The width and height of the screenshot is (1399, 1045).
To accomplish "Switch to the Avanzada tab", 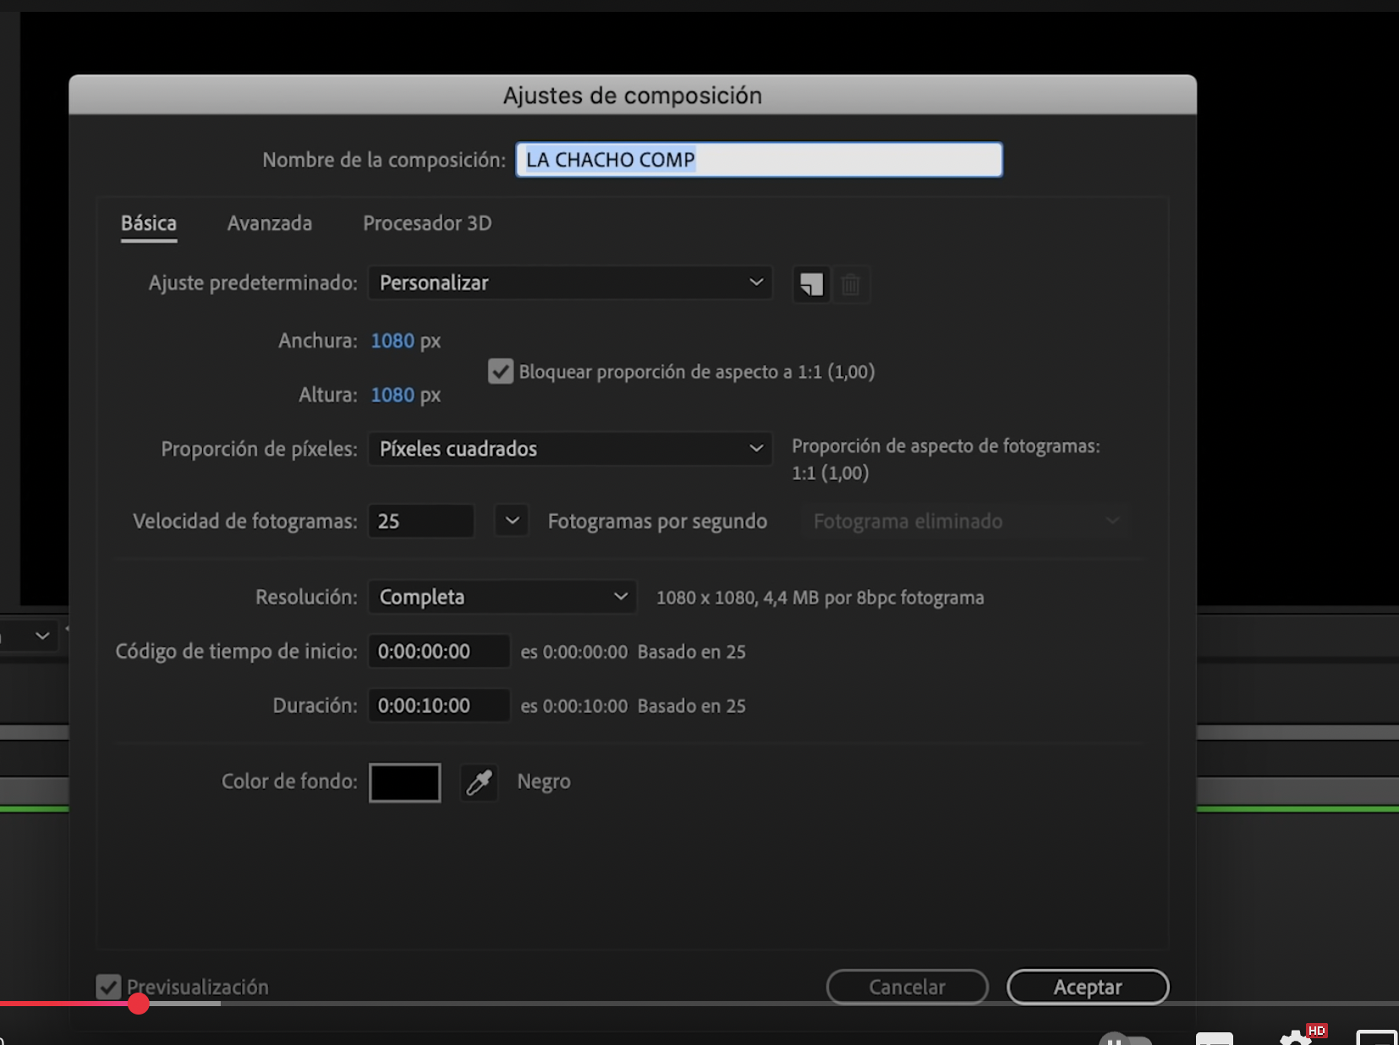I will pyautogui.click(x=270, y=223).
